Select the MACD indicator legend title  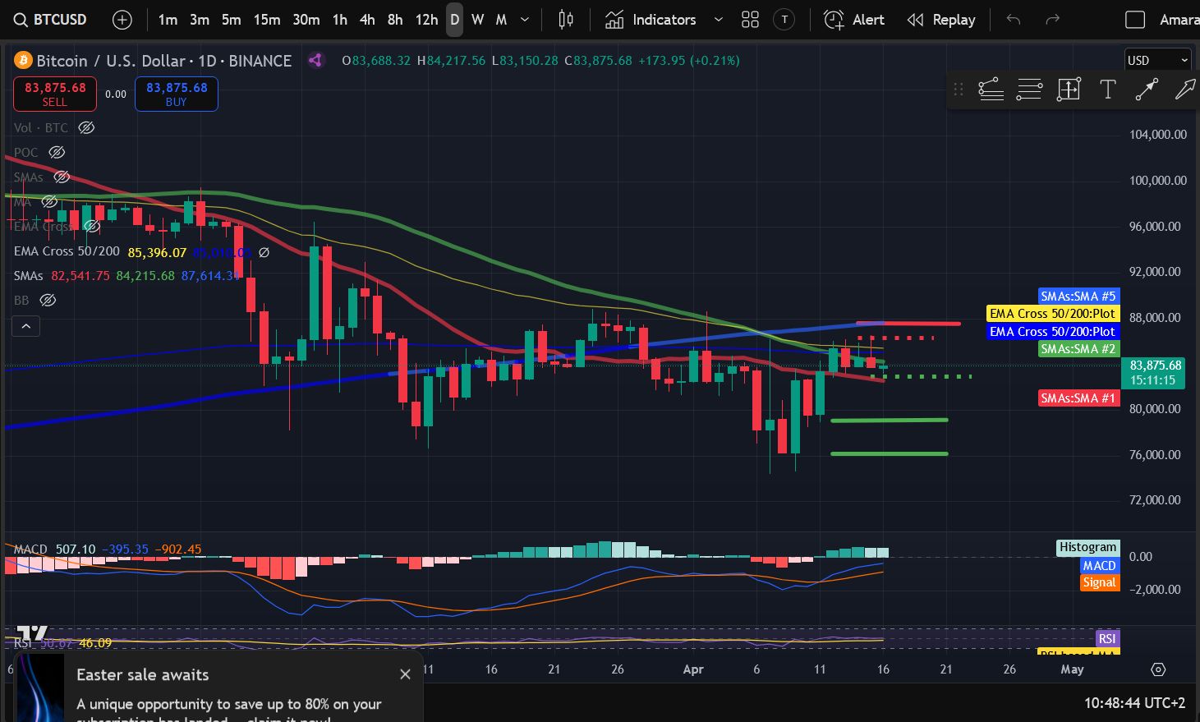[x=30, y=550]
